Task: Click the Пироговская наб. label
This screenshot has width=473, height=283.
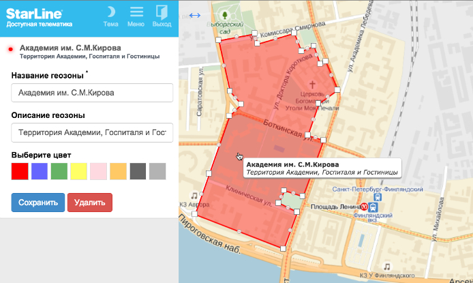Action: pos(210,235)
